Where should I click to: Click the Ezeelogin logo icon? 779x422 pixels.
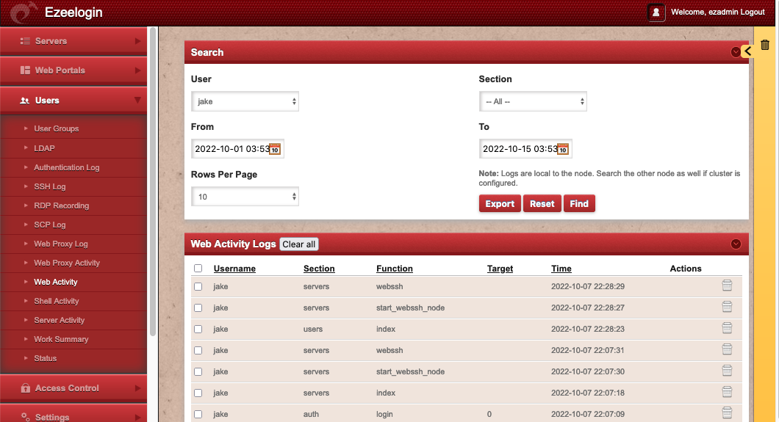(24, 12)
